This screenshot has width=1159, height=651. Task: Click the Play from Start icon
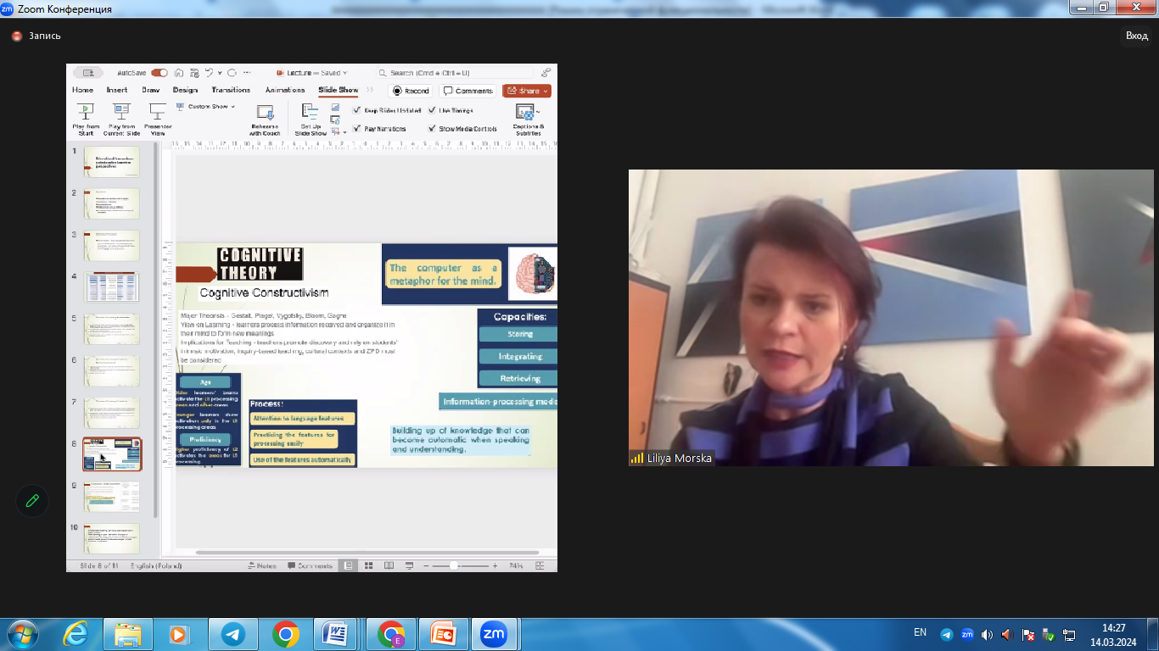(85, 112)
